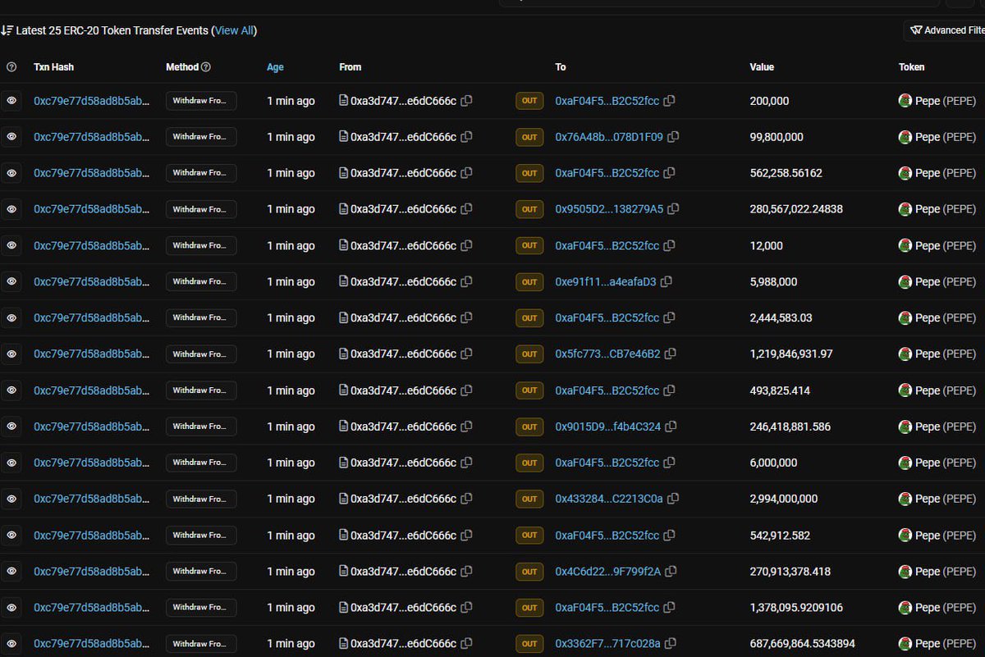The width and height of the screenshot is (985, 657).
Task: Click the eye icon beside the 6,000,000 transfer
Action: [11, 463]
